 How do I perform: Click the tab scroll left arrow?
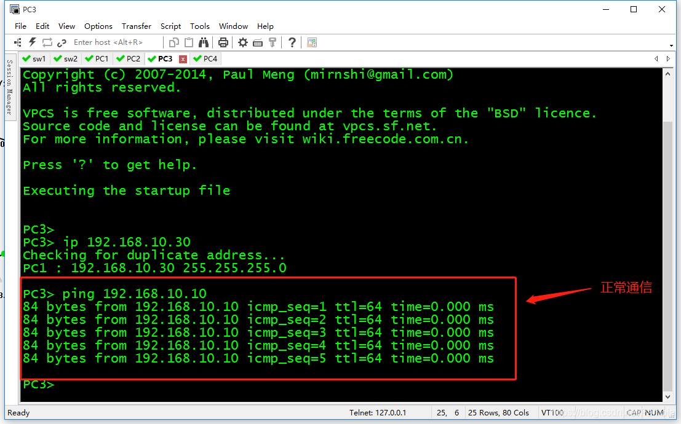[x=656, y=58]
